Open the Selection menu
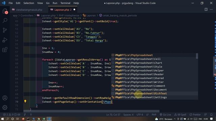The image size is (216, 121). (29, 3)
